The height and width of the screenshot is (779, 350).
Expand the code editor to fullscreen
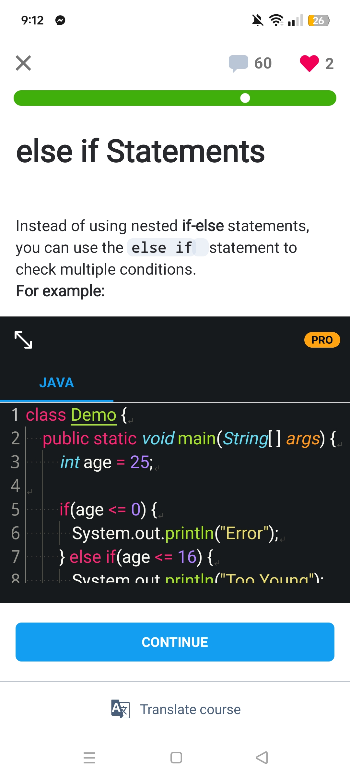pos(23,340)
